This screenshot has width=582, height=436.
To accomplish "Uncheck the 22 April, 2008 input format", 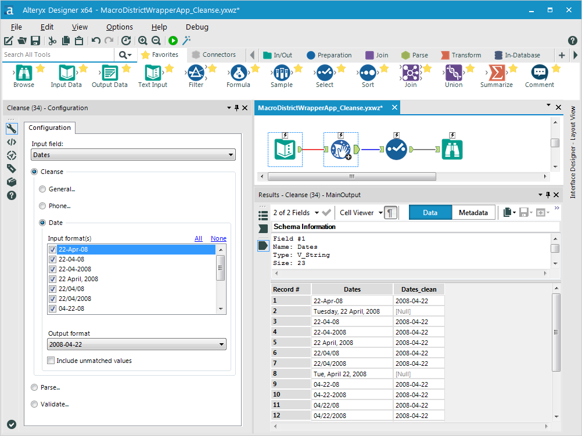I will tap(52, 279).
